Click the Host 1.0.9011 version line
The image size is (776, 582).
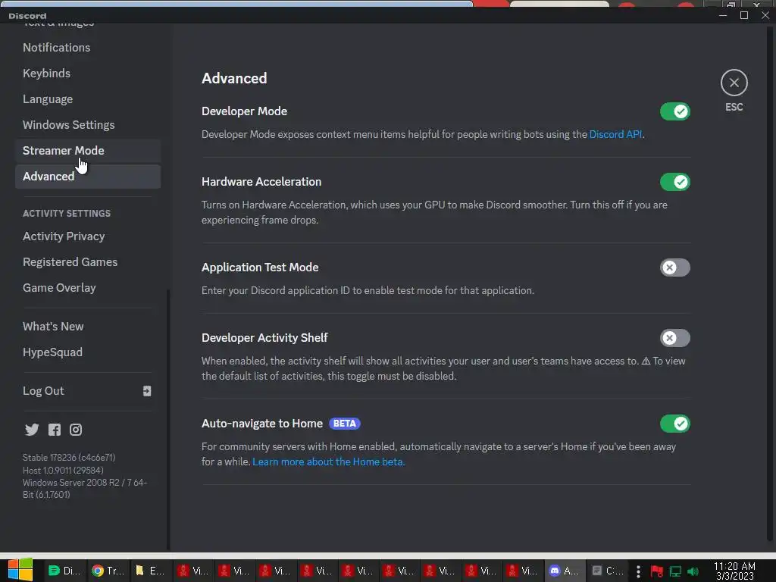click(x=63, y=470)
